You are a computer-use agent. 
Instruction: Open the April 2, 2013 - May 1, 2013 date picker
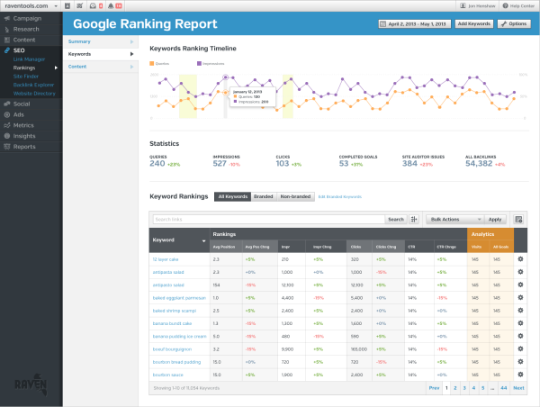pos(415,23)
